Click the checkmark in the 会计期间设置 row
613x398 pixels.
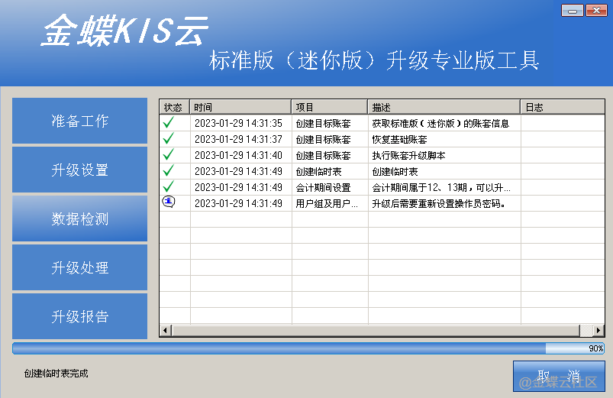[169, 187]
